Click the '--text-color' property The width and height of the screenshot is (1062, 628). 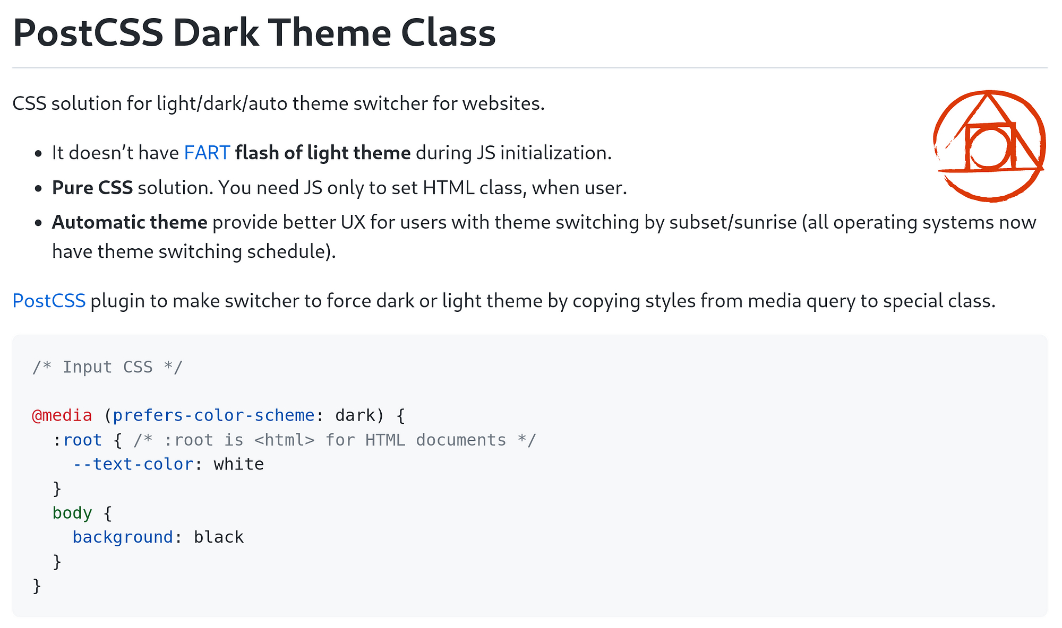tap(133, 465)
